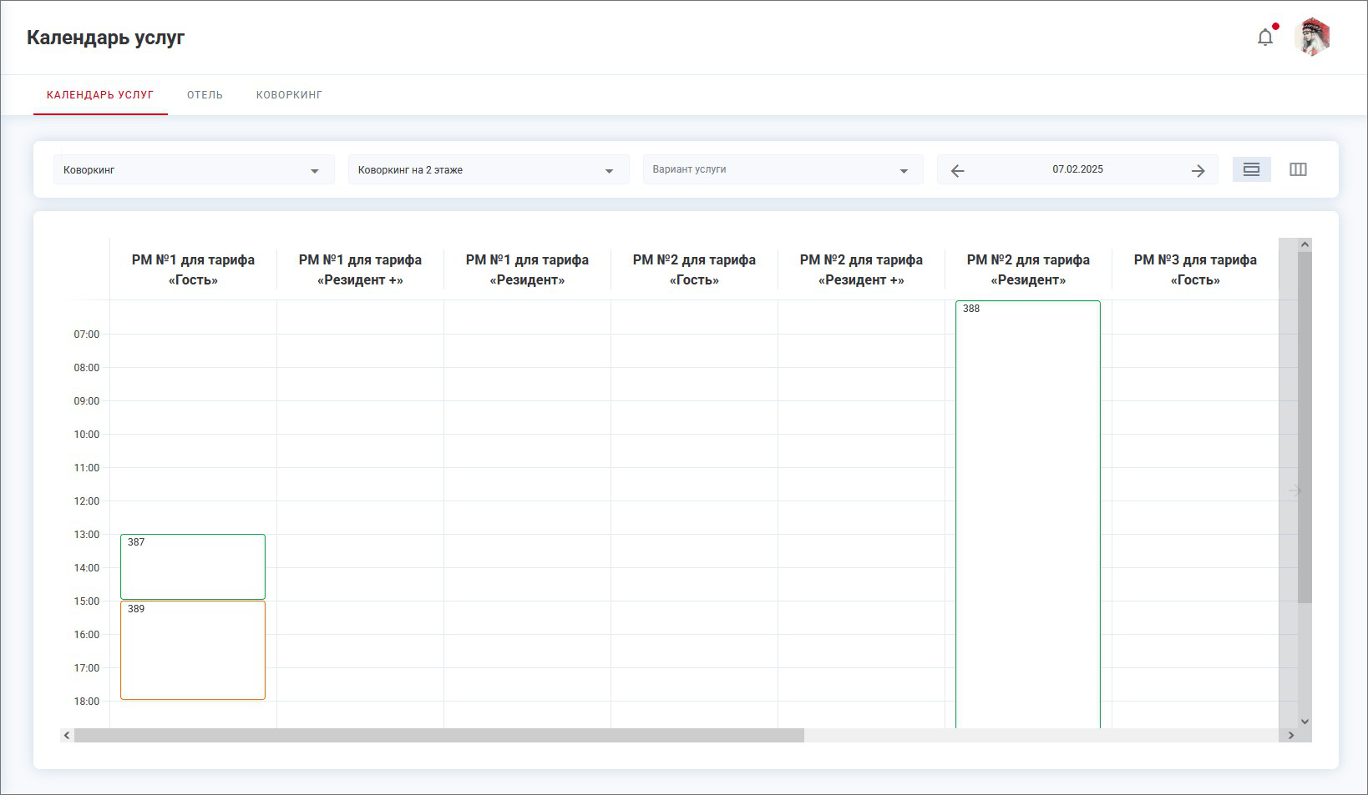1368x795 pixels.
Task: Switch to the Отель tab
Action: (x=205, y=95)
